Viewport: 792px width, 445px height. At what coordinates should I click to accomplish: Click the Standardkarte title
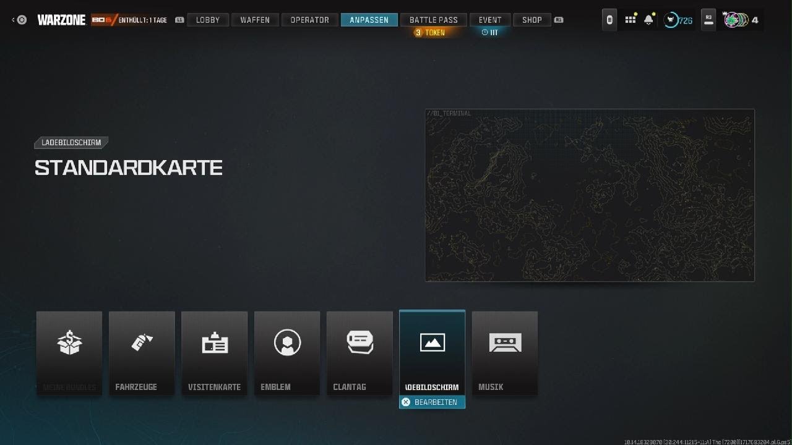click(129, 167)
